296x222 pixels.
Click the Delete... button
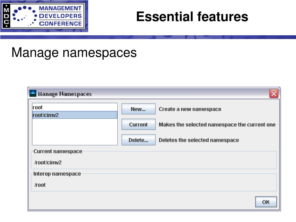pos(138,140)
